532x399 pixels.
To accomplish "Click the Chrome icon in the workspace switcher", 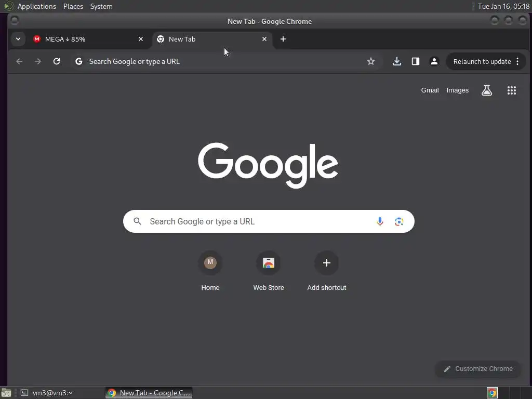I will tap(492, 393).
